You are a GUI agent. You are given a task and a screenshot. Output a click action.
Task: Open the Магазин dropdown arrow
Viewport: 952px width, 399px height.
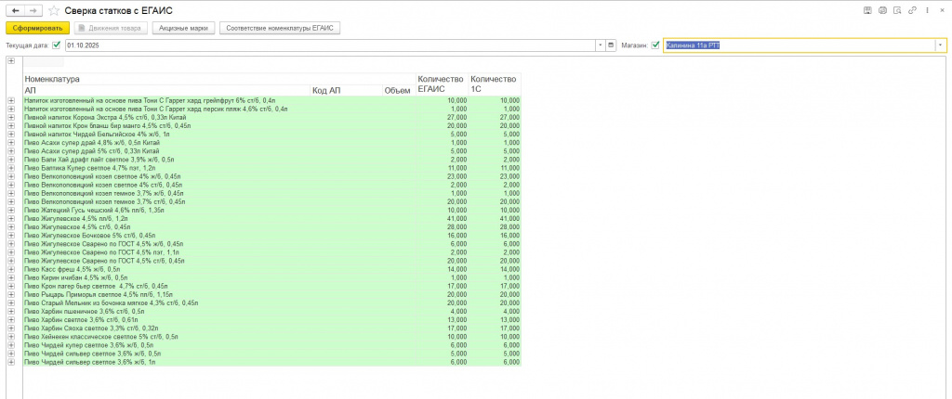(941, 45)
